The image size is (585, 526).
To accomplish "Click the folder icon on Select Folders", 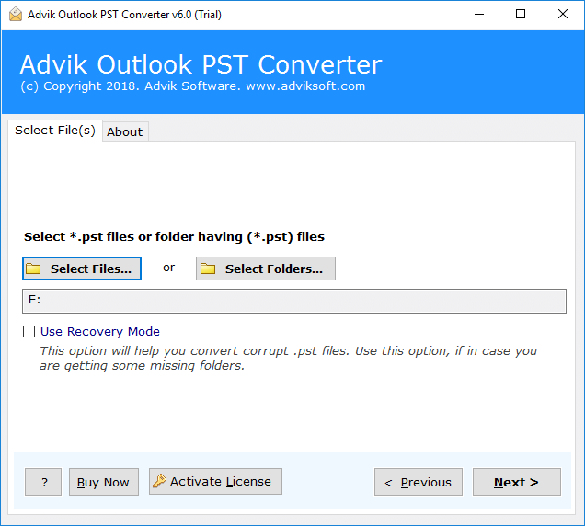I will tap(208, 269).
